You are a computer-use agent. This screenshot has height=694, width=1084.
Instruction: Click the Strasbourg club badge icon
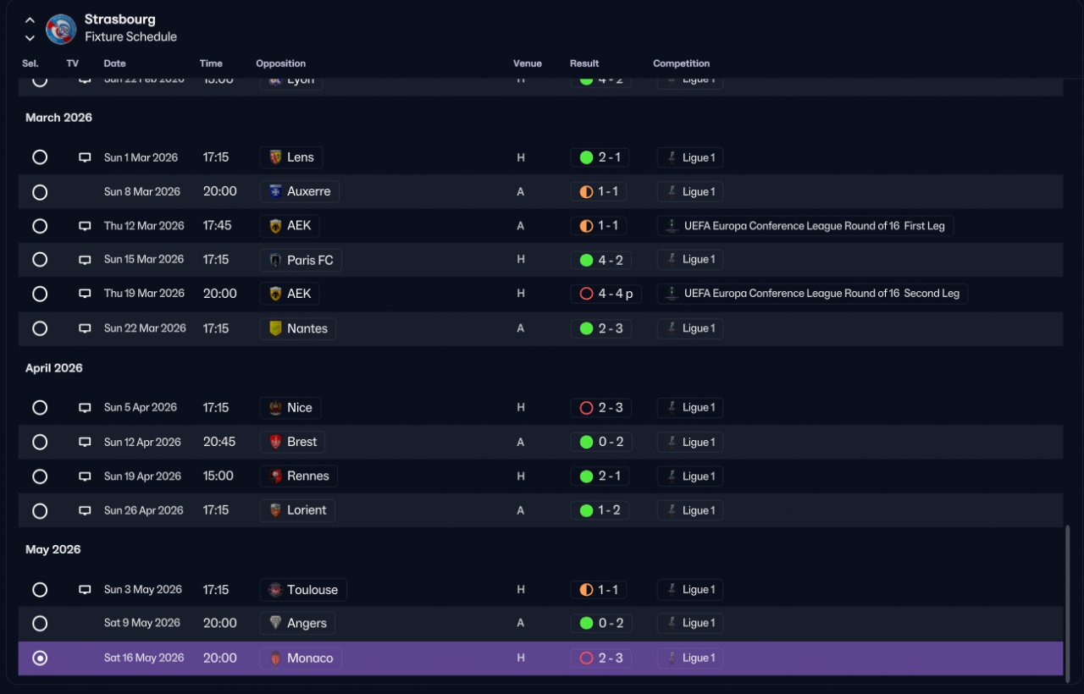tap(61, 29)
